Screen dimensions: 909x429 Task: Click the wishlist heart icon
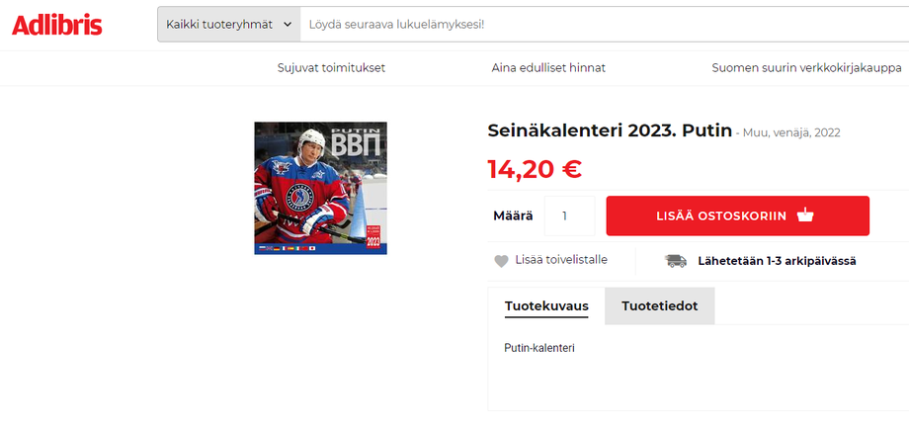[501, 261]
